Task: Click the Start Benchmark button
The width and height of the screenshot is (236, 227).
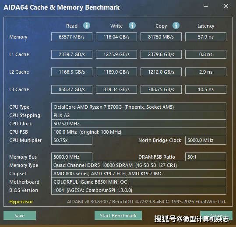Action: [x=118, y=216]
